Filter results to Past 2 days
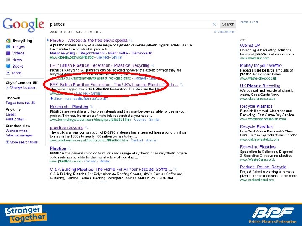This screenshot has width=302, height=226. click(15, 119)
